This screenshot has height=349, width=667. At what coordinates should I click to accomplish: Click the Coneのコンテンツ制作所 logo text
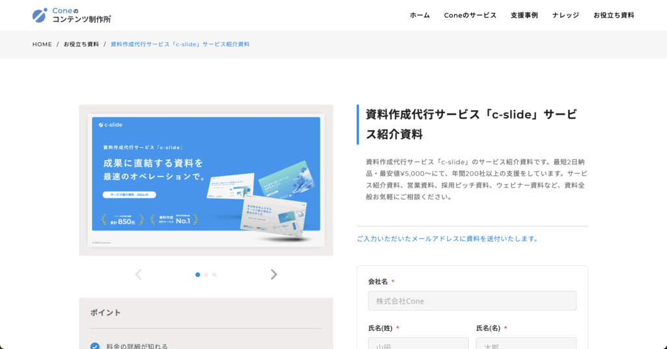(x=81, y=16)
